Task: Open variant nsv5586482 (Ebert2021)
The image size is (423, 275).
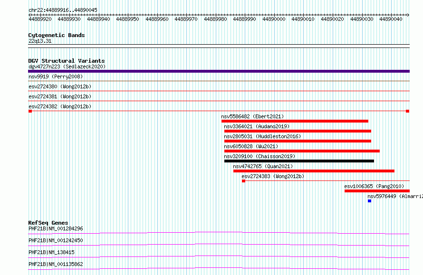Action: click(252, 116)
